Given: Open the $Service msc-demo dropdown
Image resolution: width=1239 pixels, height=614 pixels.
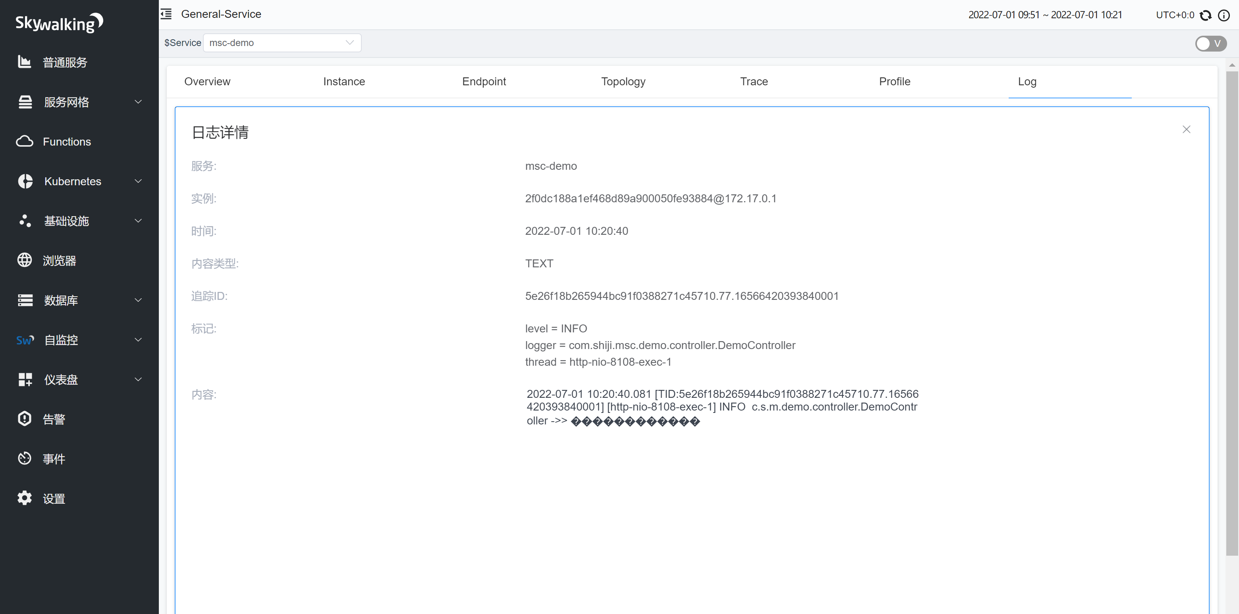Looking at the screenshot, I should point(282,43).
